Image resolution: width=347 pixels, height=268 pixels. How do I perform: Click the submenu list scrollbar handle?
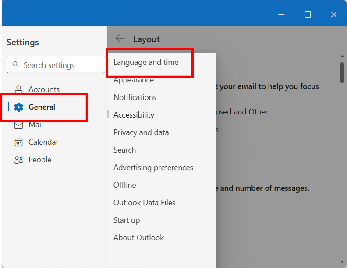108,114
